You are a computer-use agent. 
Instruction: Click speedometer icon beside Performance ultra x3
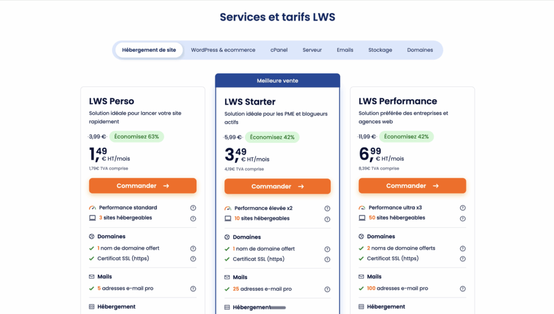point(362,208)
